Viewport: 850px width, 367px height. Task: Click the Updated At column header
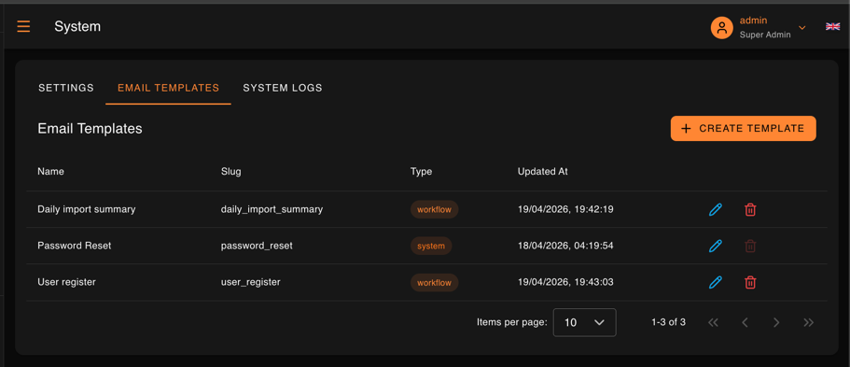pyautogui.click(x=543, y=172)
